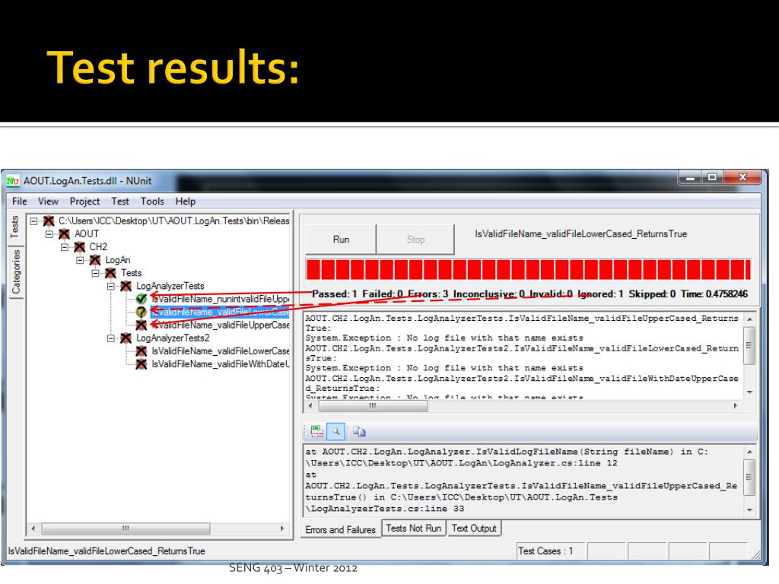Click the 'Passed: 1' summary text
779x584 pixels.
[335, 294]
